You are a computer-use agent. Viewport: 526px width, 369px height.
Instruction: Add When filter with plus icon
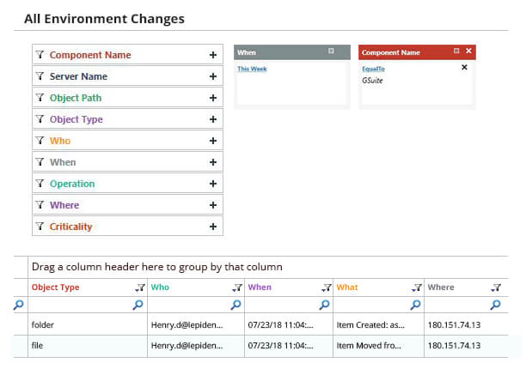(x=212, y=162)
